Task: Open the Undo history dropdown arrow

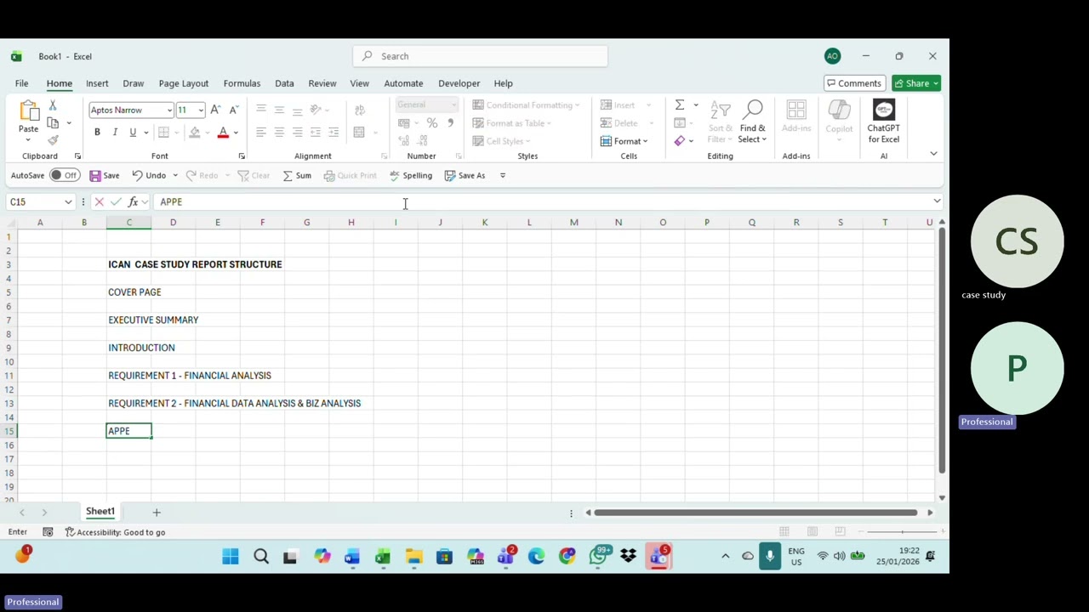Action: pos(175,175)
